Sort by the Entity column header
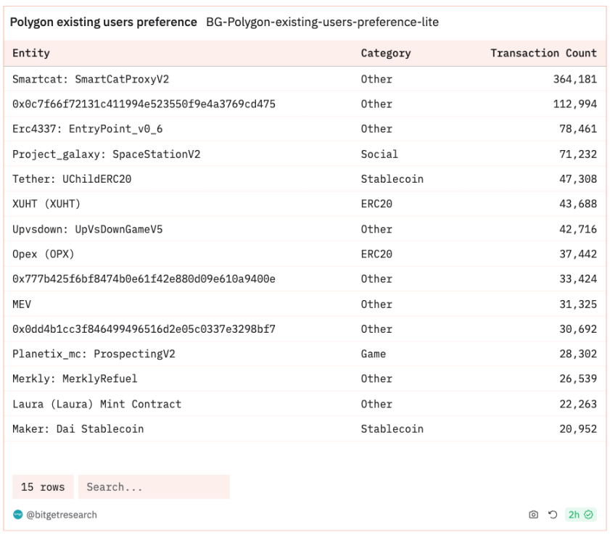 click(31, 53)
